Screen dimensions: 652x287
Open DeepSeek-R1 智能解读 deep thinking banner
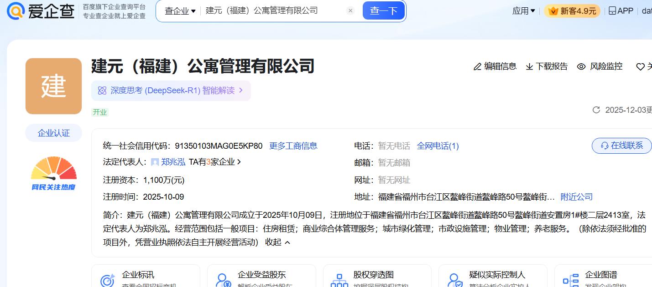171,91
